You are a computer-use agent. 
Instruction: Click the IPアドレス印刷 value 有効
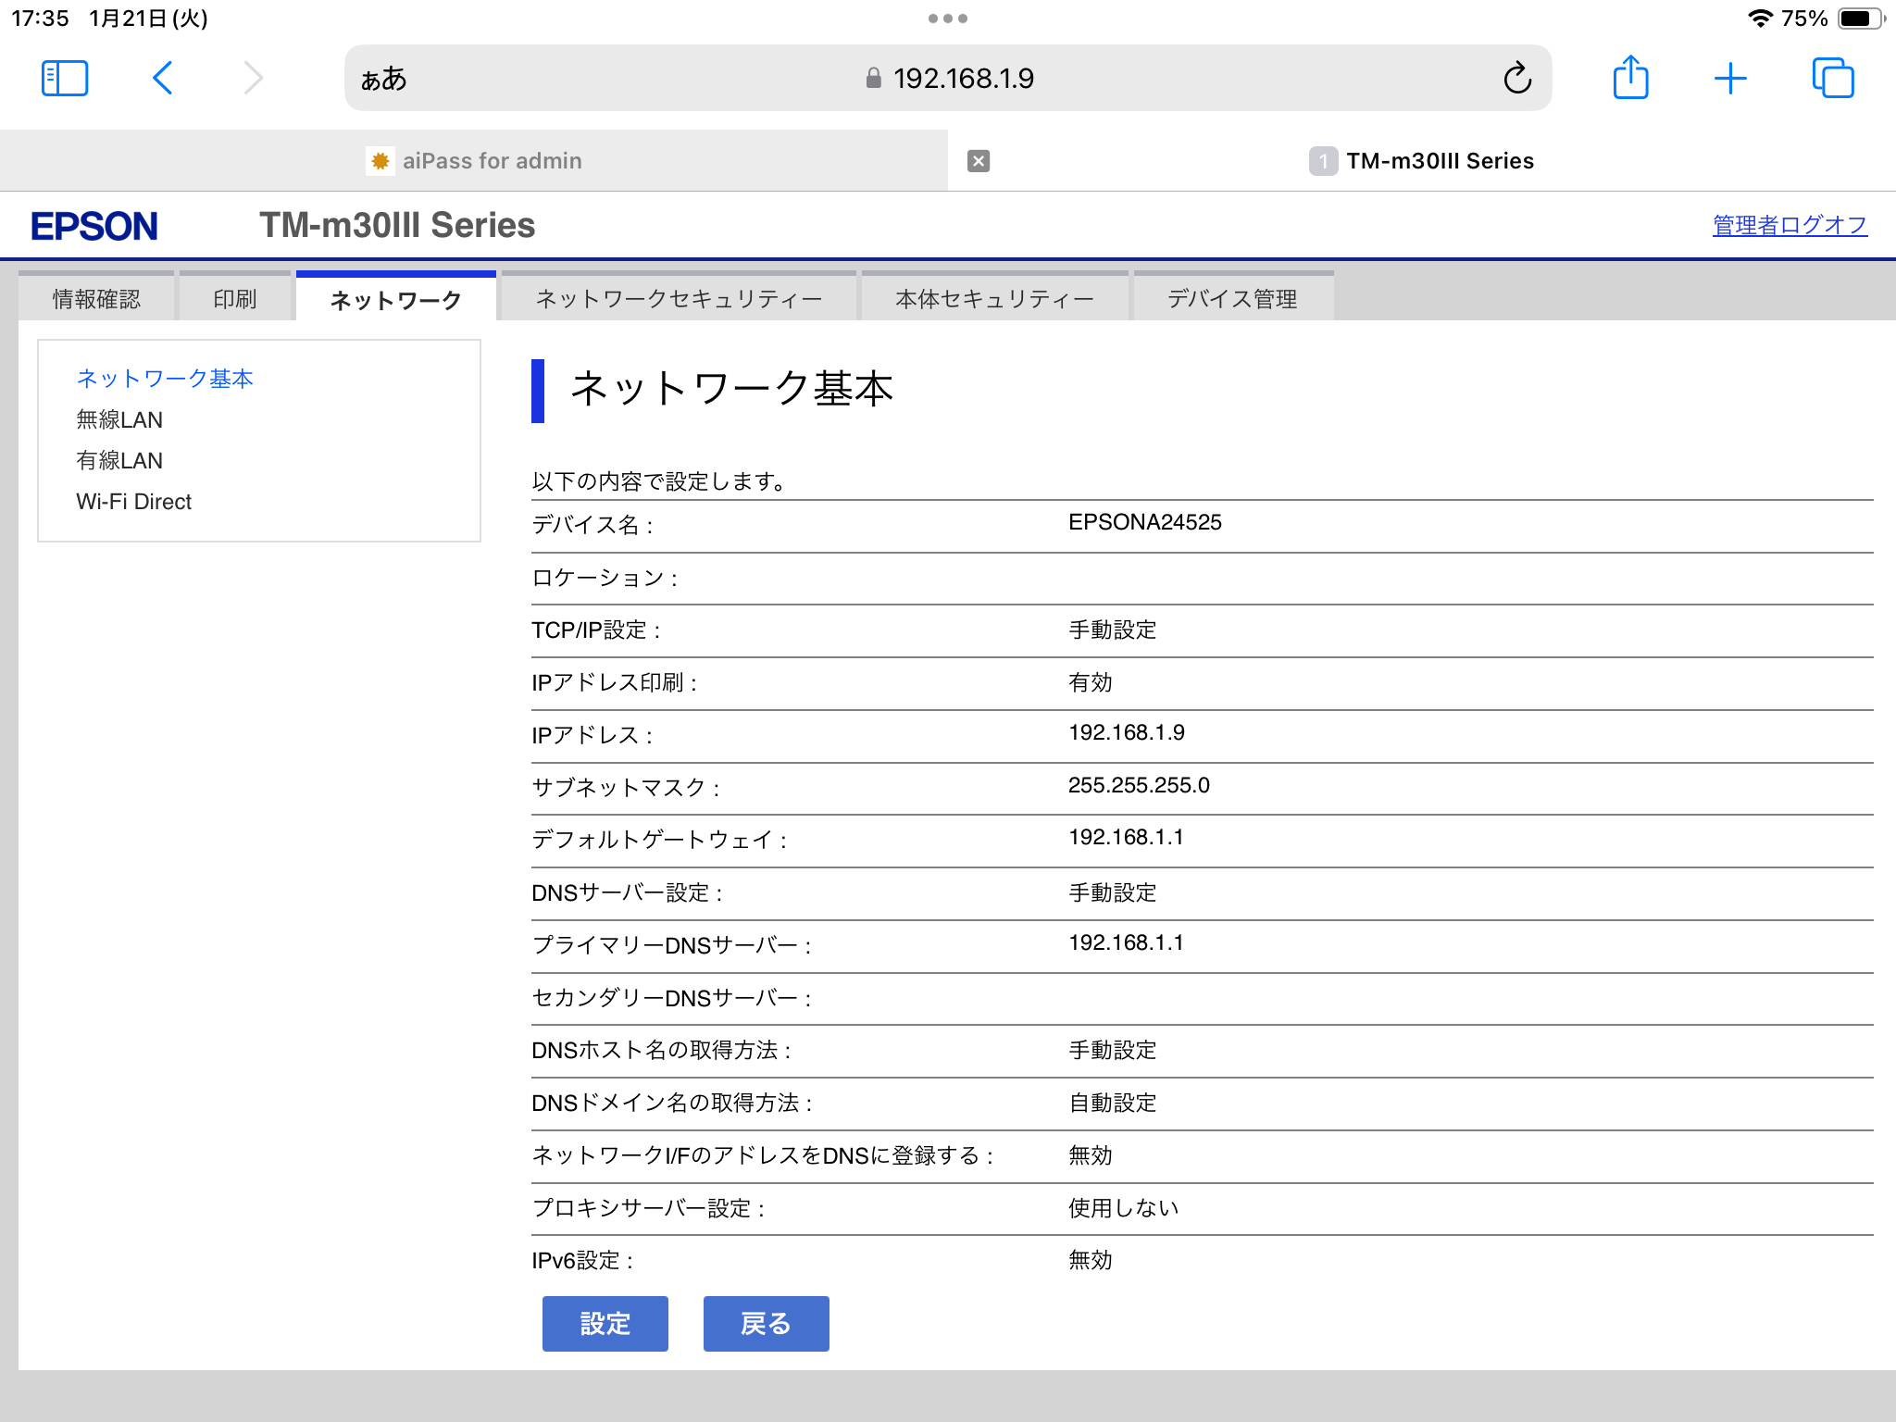(x=1091, y=682)
